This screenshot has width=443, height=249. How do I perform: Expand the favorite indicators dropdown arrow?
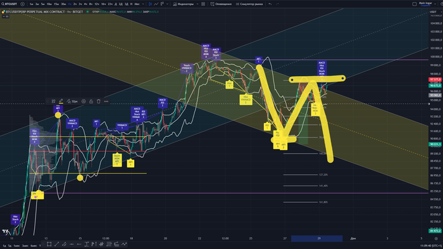click(x=197, y=4)
